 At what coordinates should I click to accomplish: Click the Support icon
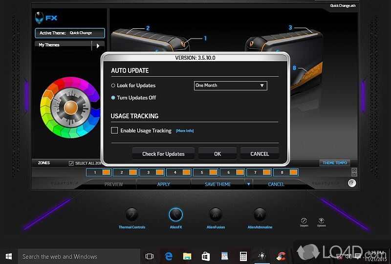click(304, 221)
